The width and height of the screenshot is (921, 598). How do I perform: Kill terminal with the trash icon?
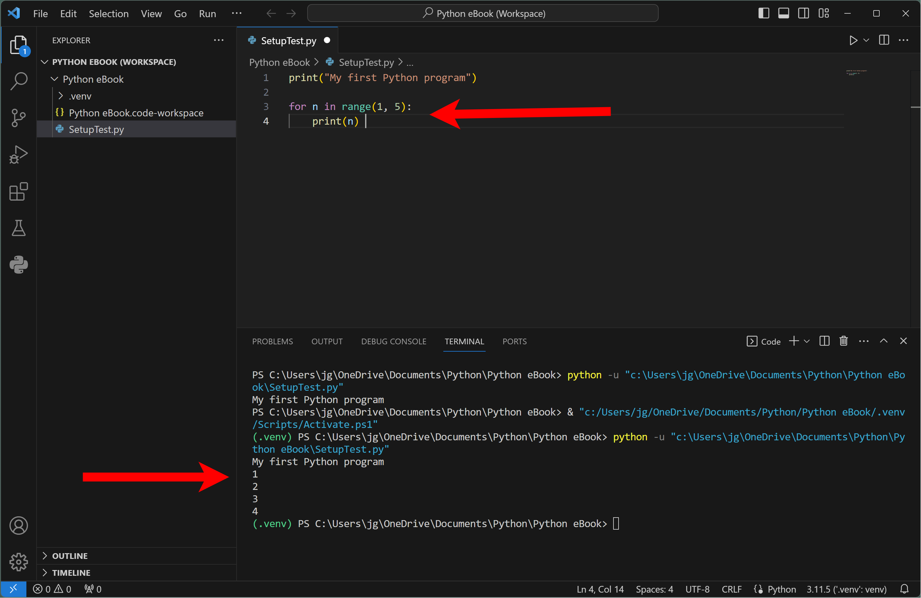click(x=844, y=341)
